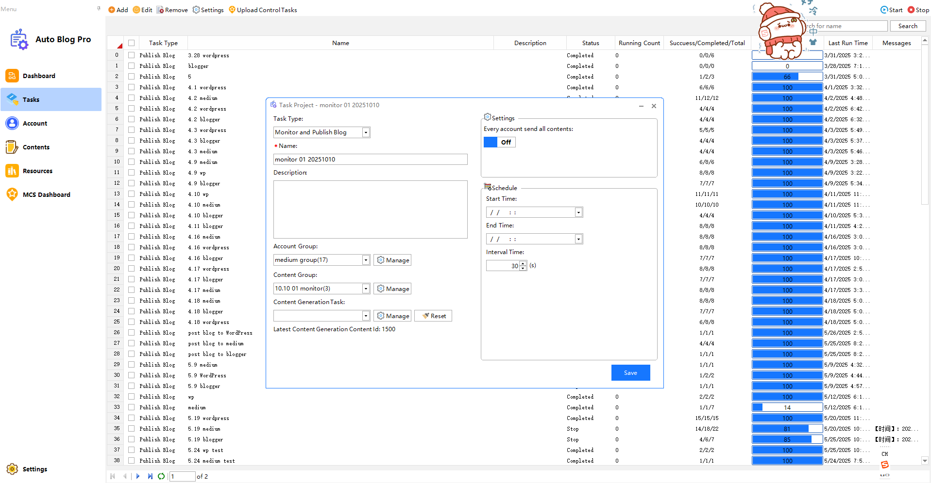Click the green refresh page icon
931x483 pixels.
[161, 476]
